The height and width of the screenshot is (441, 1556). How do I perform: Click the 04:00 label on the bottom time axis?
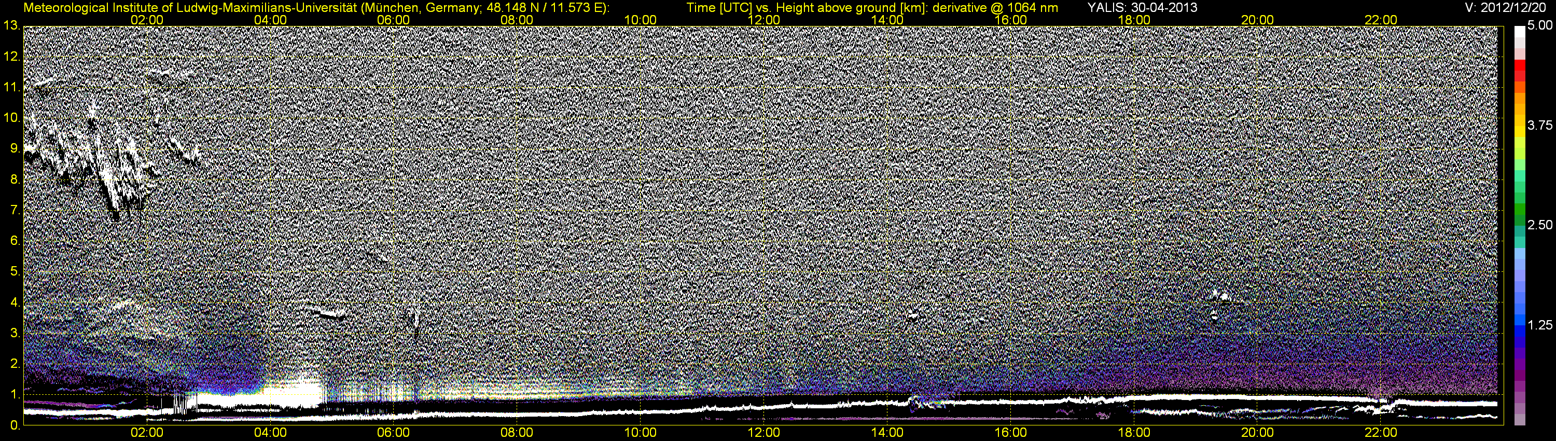(x=270, y=433)
